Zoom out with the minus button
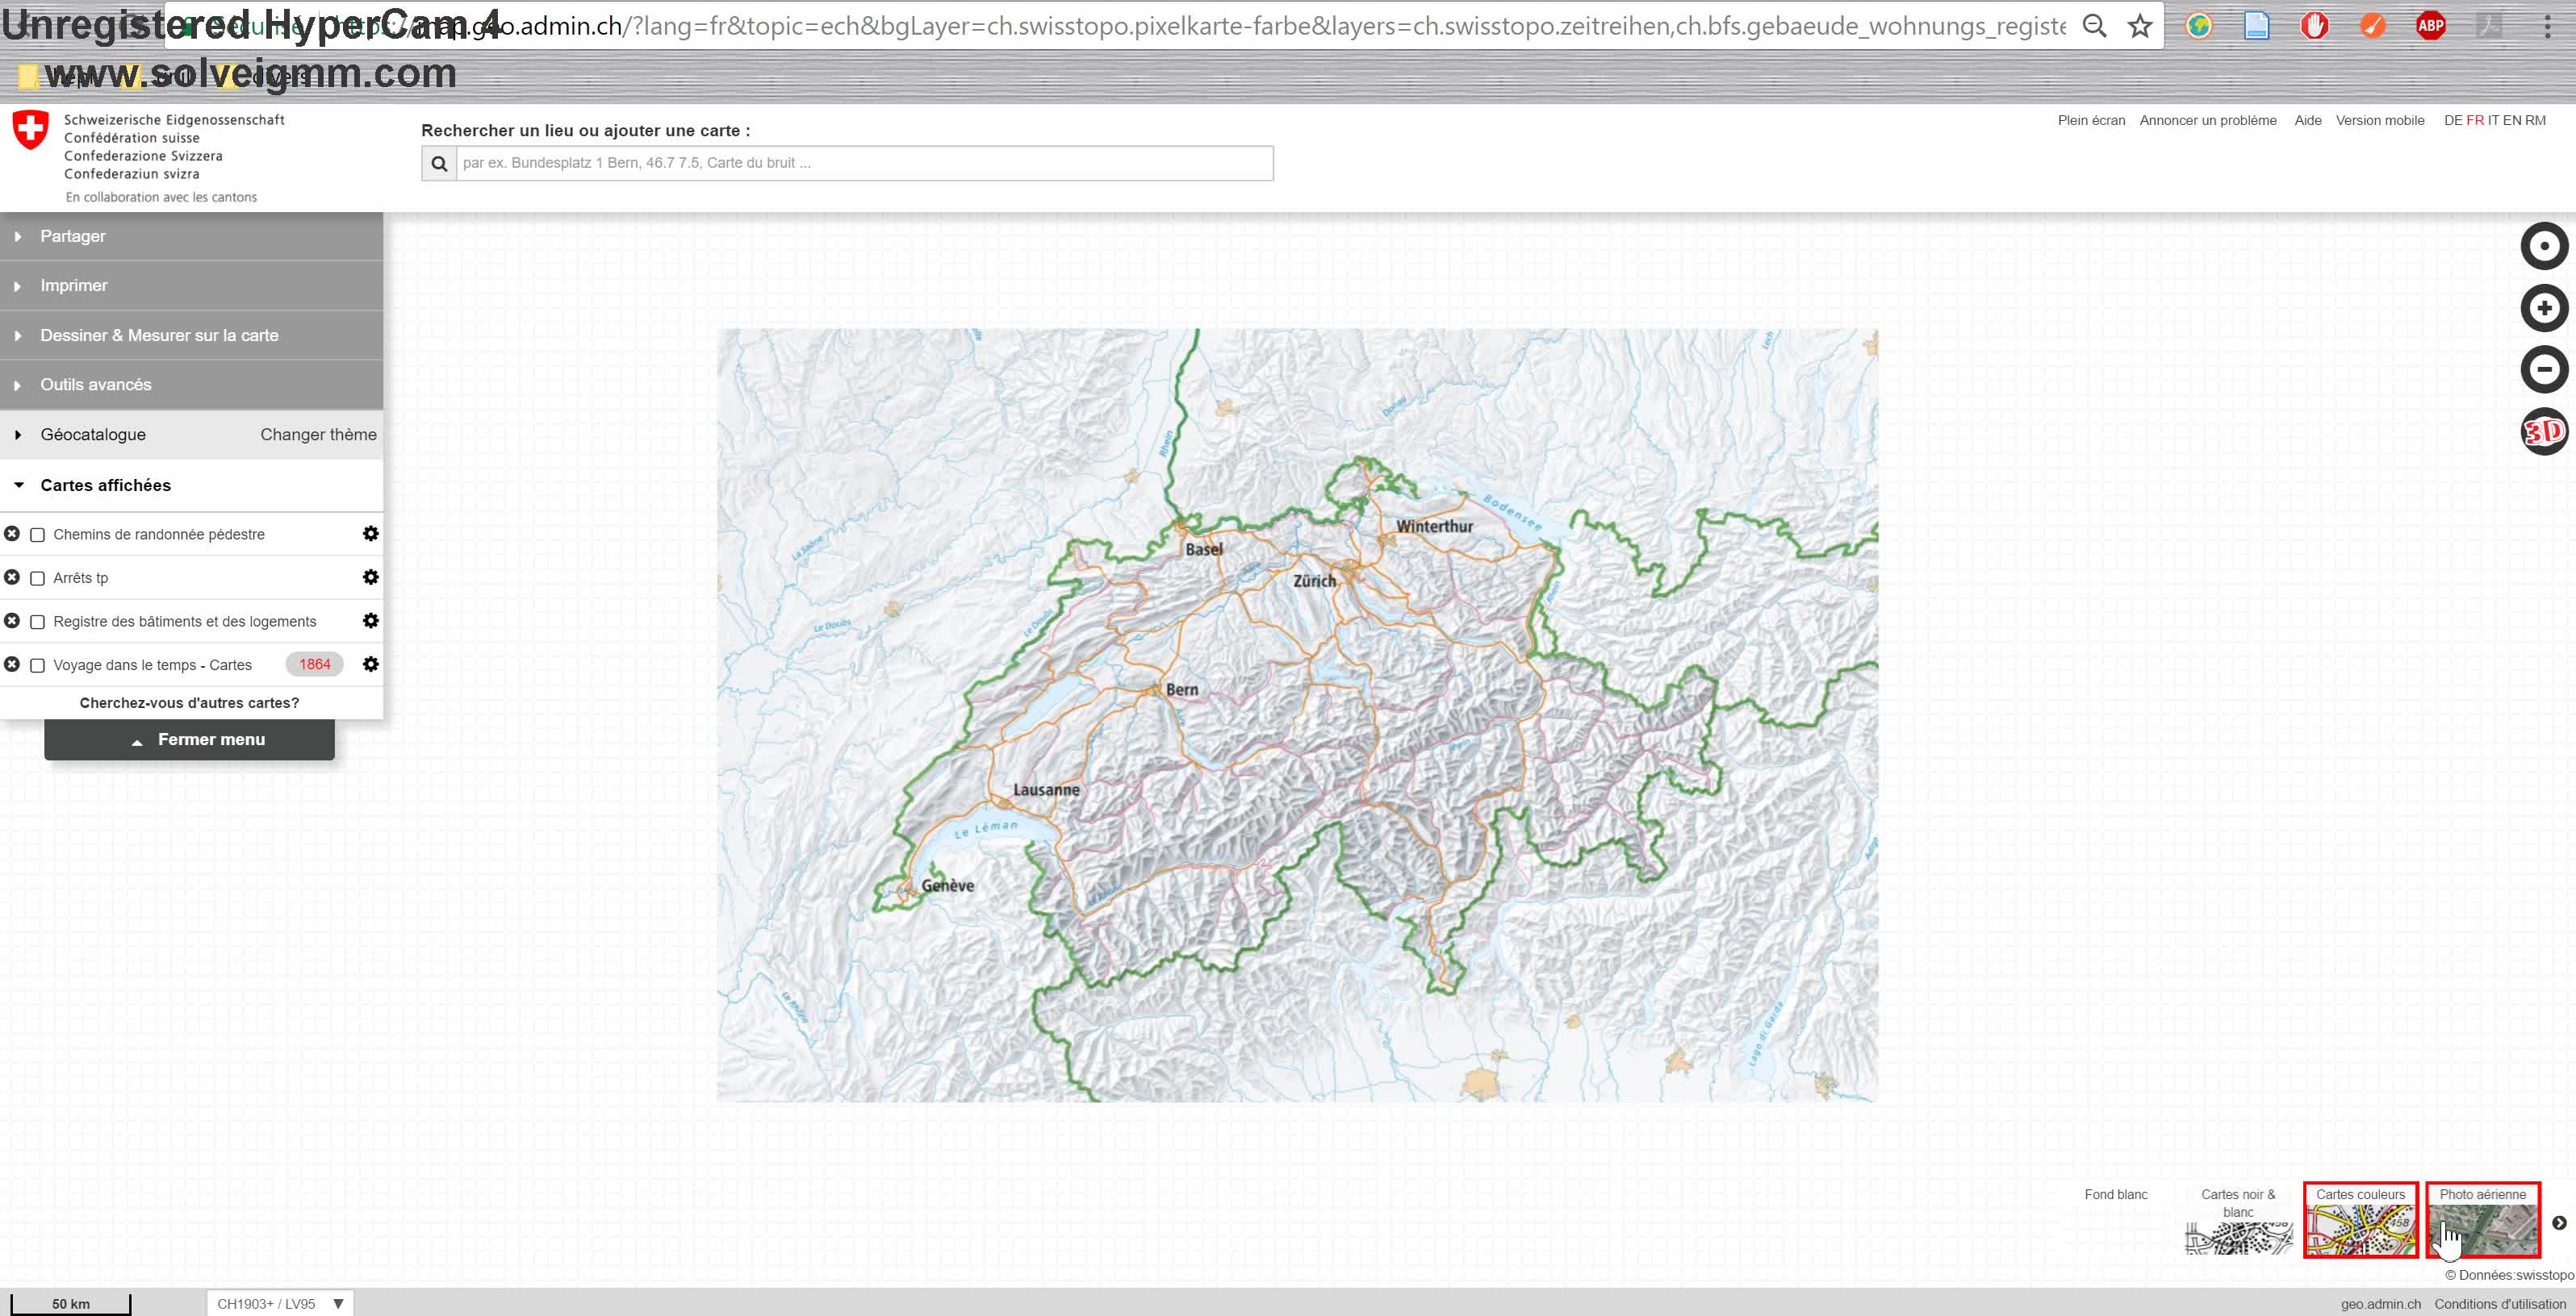The width and height of the screenshot is (2576, 1316). click(2543, 369)
